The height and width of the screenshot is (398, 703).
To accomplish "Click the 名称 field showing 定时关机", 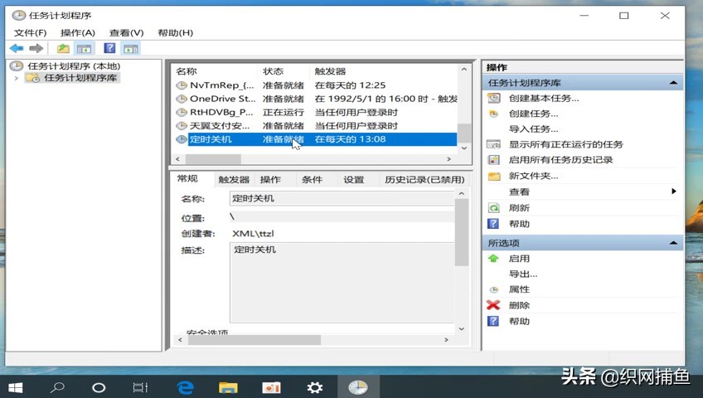I will (x=342, y=198).
